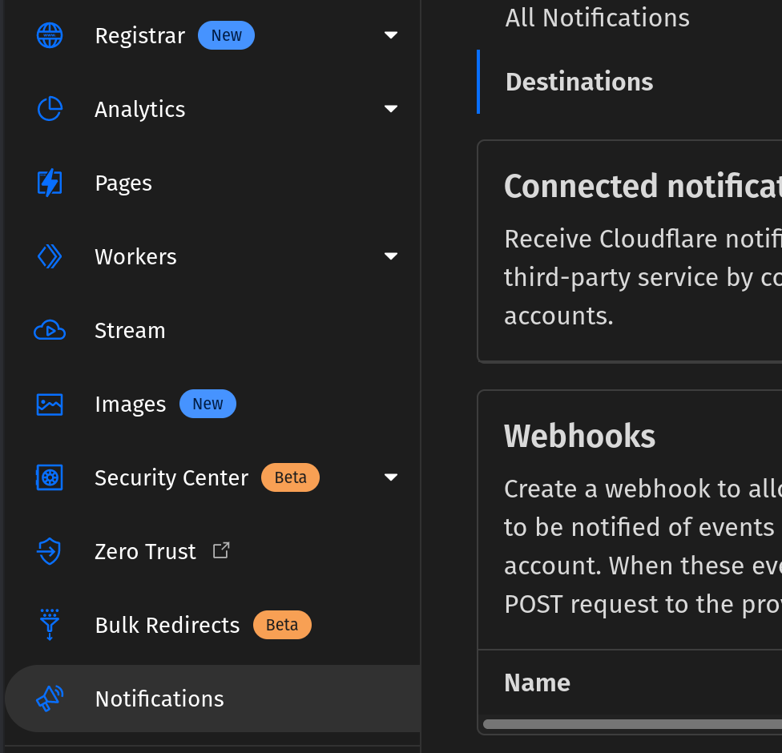Click the Pages lightning bolt icon
This screenshot has height=753, width=782.
(50, 183)
